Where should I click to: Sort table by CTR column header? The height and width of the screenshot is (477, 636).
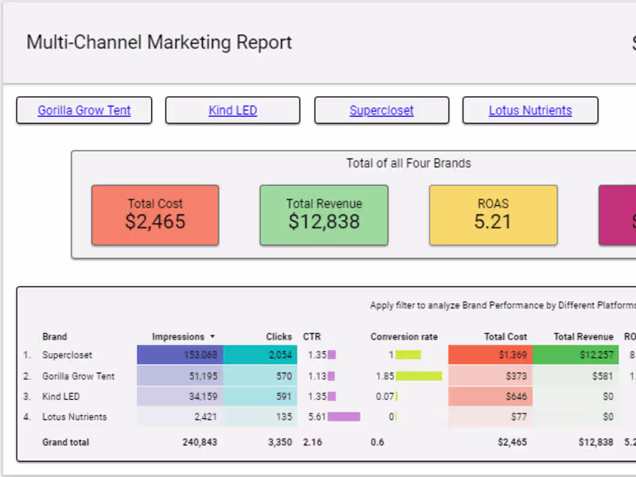(x=312, y=336)
